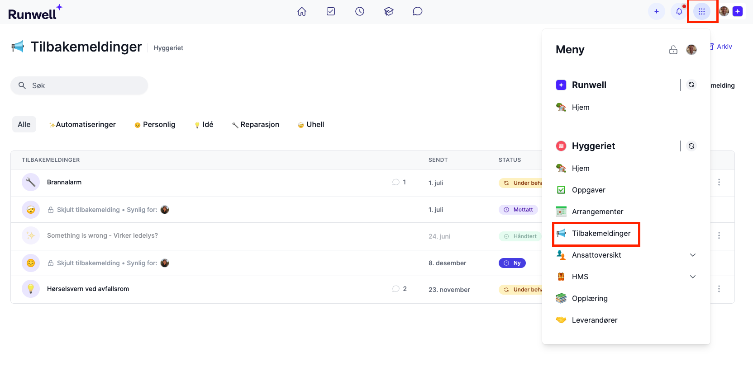The height and width of the screenshot is (390, 753).
Task: Filter by Automatiseringer
Action: click(x=82, y=124)
